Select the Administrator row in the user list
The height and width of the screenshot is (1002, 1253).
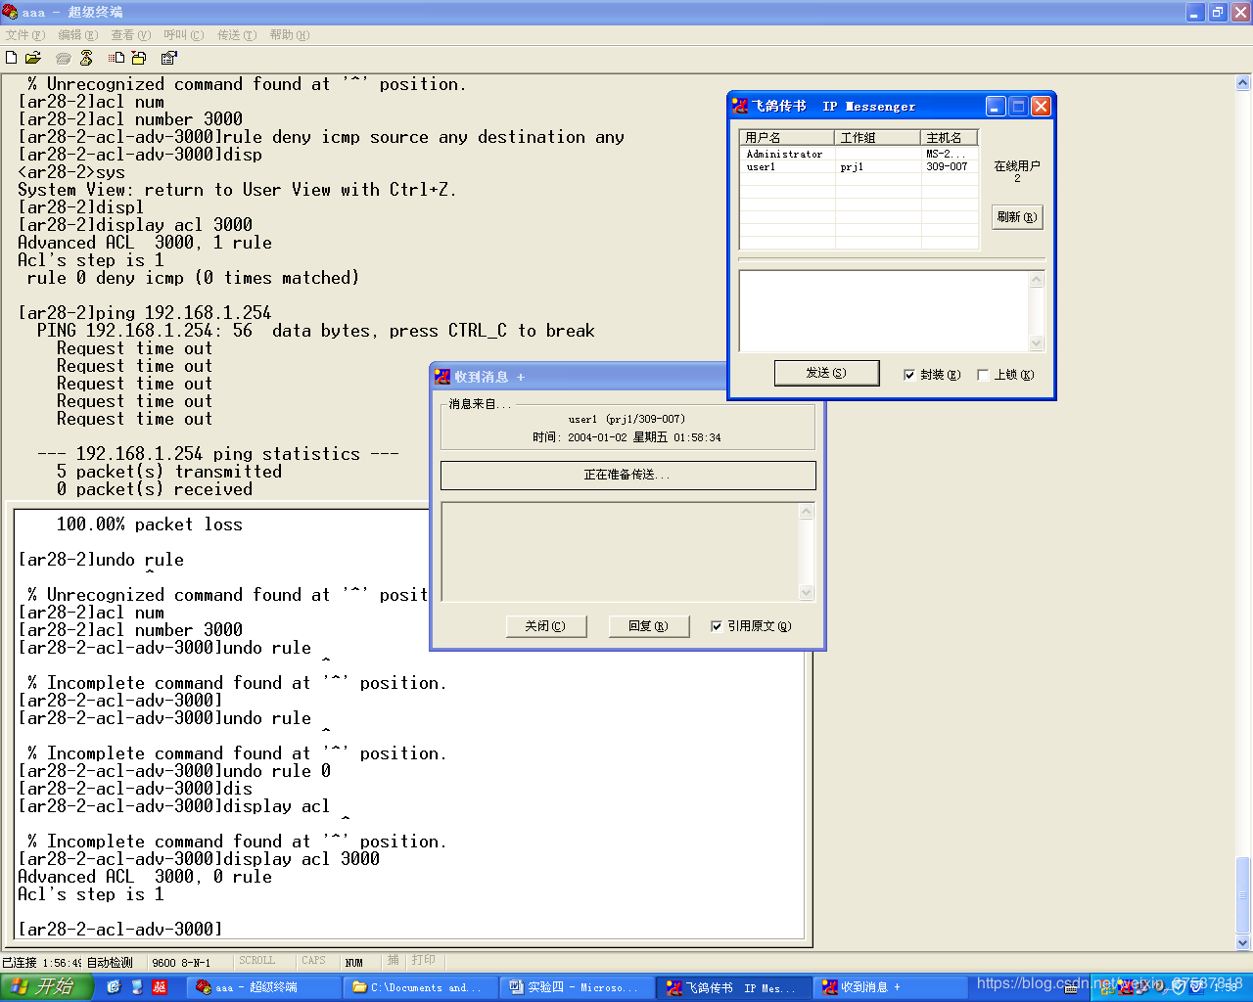(x=859, y=154)
